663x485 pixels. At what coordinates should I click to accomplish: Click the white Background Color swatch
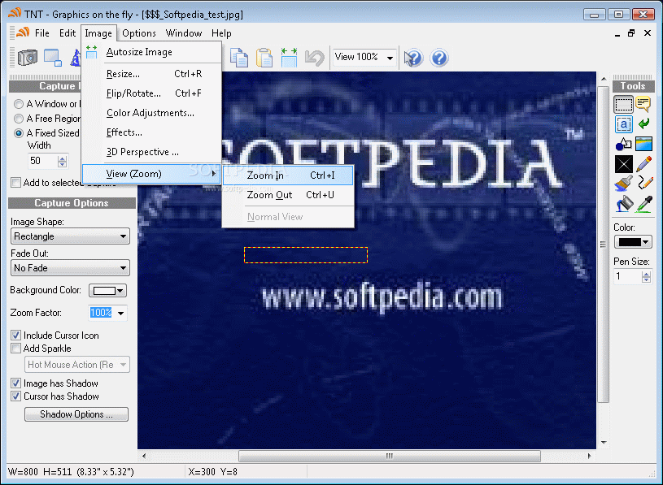tap(104, 290)
